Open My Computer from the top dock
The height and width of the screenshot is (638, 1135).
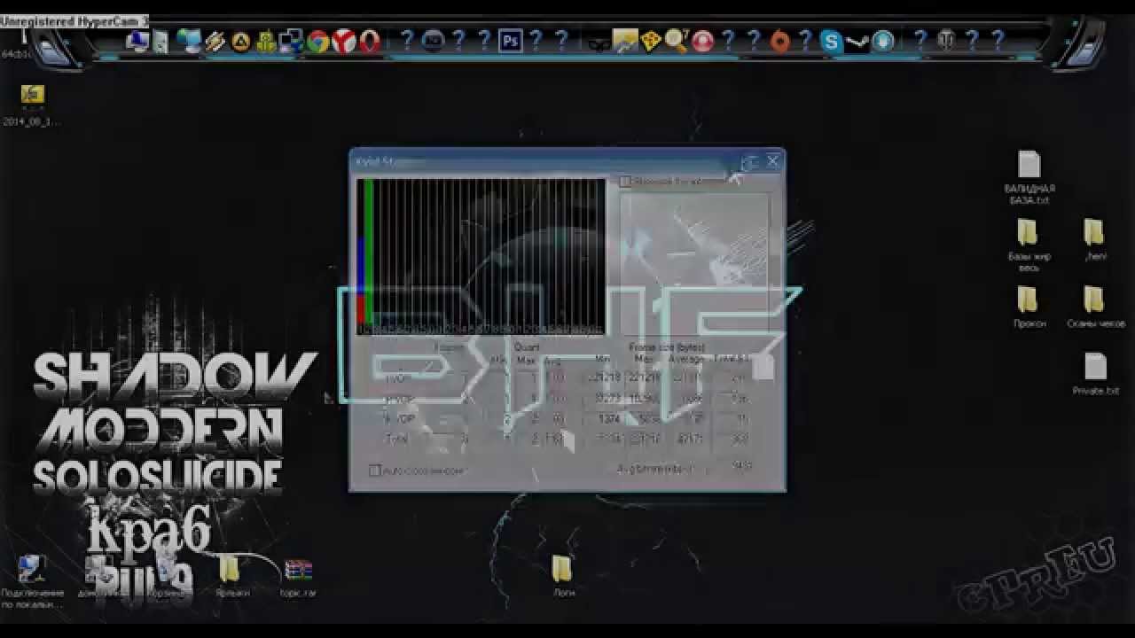pyautogui.click(x=138, y=41)
